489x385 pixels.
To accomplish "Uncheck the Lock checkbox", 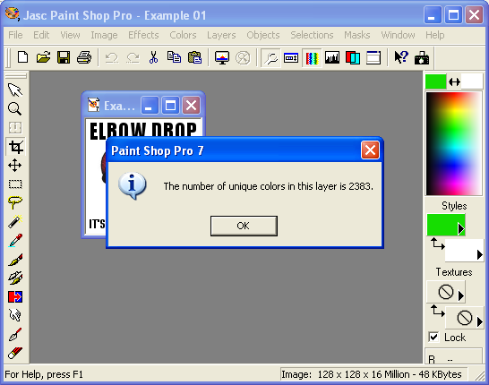I will click(433, 337).
